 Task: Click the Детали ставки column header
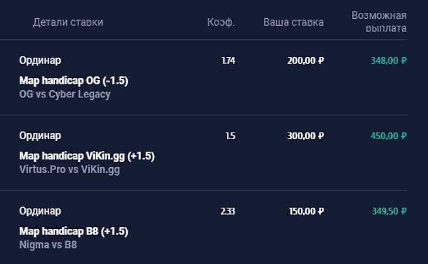(x=68, y=22)
